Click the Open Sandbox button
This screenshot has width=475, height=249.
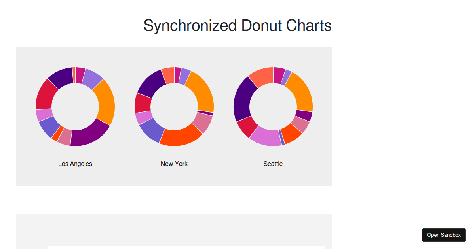(444, 235)
